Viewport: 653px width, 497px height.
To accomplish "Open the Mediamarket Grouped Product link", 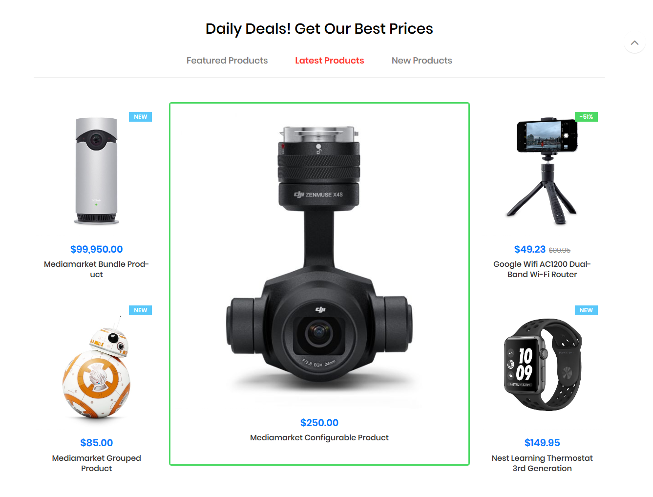I will pyautogui.click(x=96, y=463).
